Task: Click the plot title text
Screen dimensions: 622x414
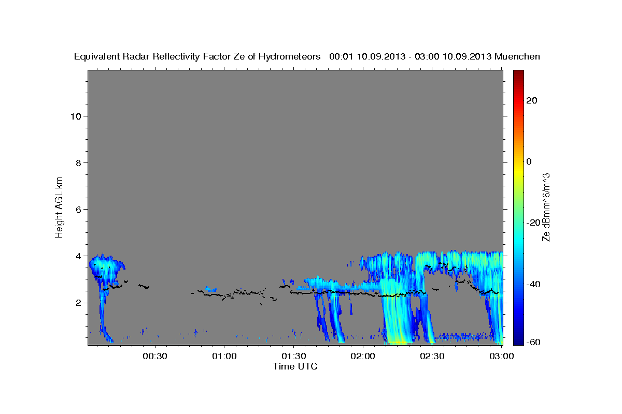Action: (x=307, y=56)
